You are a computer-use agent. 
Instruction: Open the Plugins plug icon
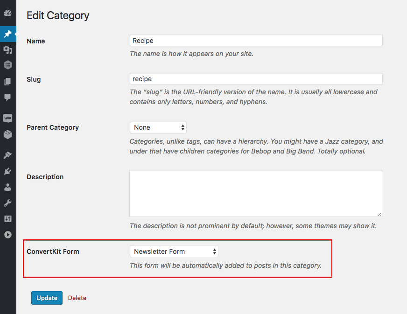pos(7,171)
